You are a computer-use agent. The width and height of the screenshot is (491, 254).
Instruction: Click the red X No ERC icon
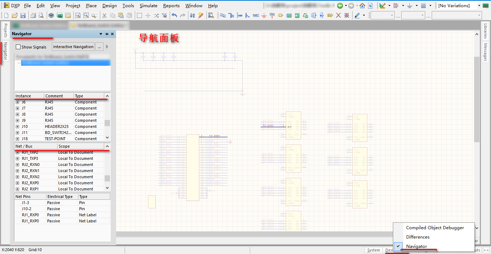338,15
